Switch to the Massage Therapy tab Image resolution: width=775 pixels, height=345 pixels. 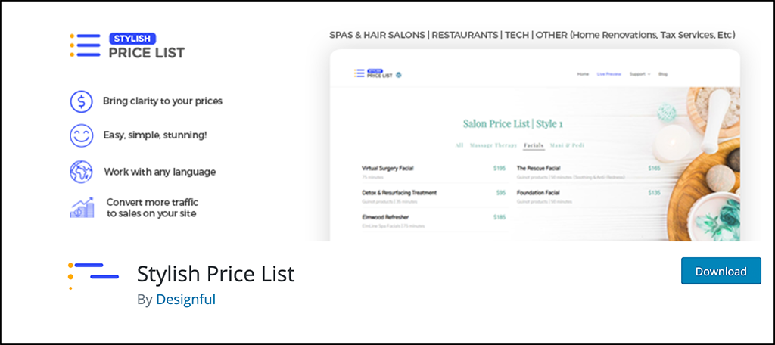coord(493,145)
